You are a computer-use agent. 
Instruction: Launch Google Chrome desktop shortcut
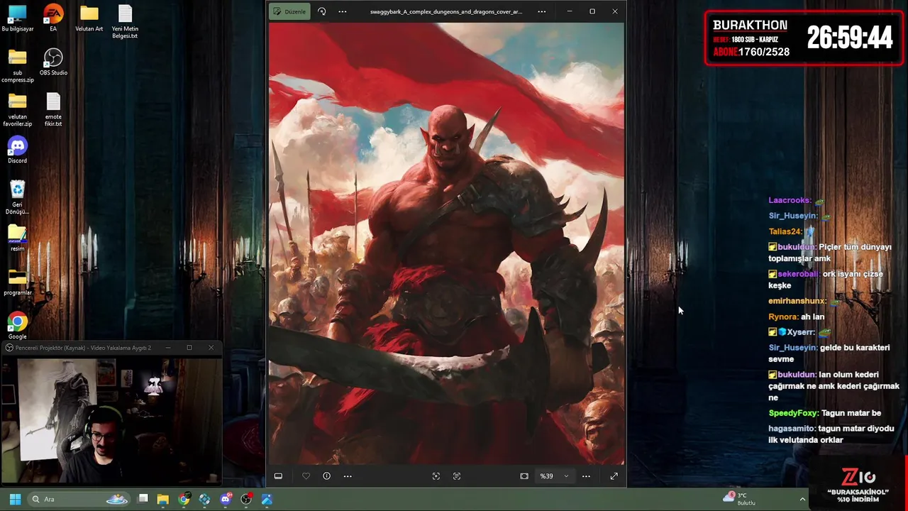point(17,326)
